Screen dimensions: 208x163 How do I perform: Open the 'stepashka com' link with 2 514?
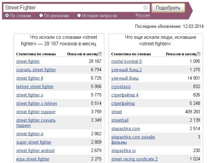126,129
